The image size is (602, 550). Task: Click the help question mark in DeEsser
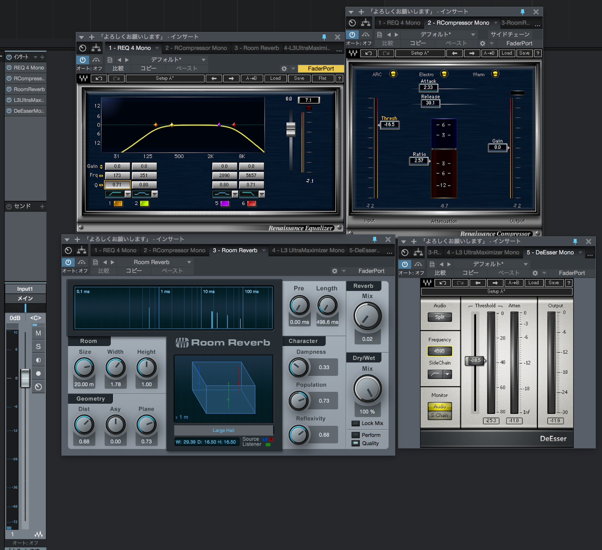[x=569, y=283]
